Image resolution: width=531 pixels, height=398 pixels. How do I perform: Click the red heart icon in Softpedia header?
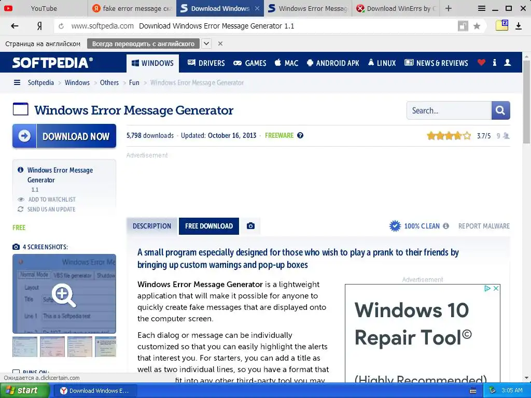point(481,62)
